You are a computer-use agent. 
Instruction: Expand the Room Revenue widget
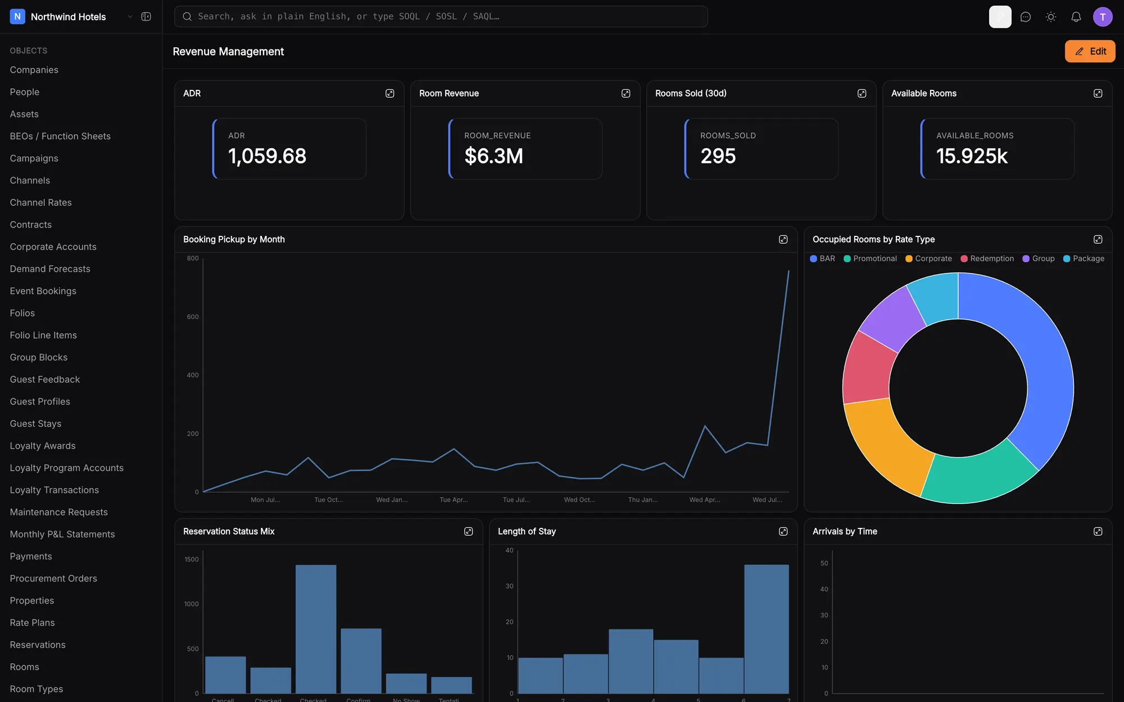(x=626, y=93)
